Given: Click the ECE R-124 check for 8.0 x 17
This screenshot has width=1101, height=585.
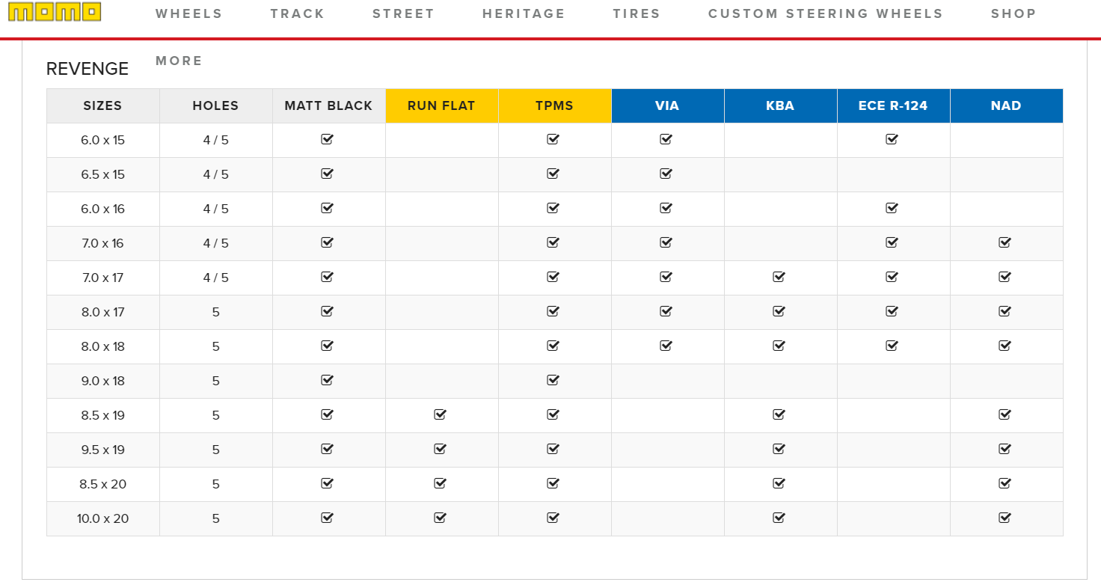Looking at the screenshot, I should pos(892,311).
